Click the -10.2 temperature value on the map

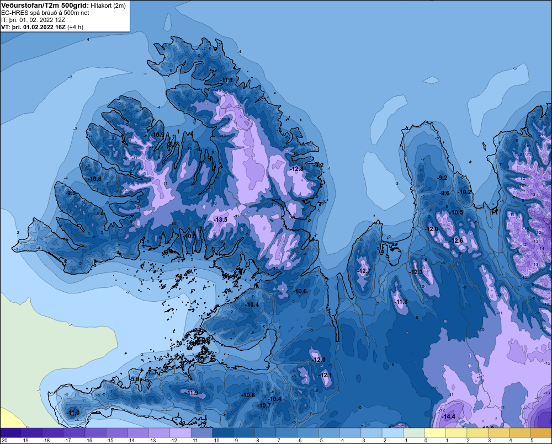(464, 192)
